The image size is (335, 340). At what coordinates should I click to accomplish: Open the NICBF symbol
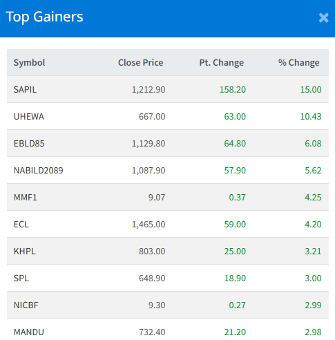click(26, 305)
